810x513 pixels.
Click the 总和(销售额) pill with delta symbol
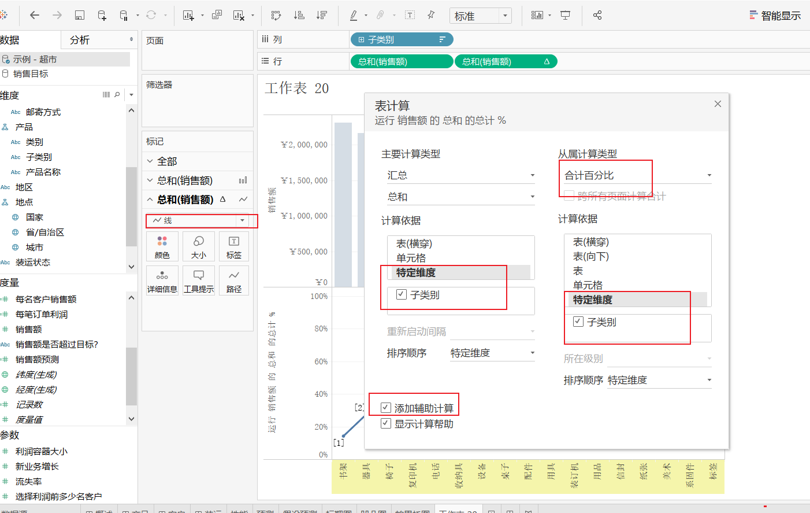[506, 61]
